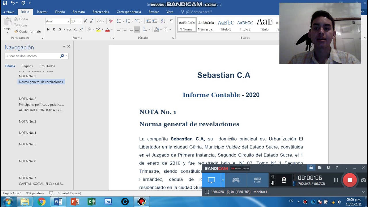This screenshot has width=368, height=207.
Task: Open the Bandicam screen recording mode monitor icon
Action: (211, 180)
